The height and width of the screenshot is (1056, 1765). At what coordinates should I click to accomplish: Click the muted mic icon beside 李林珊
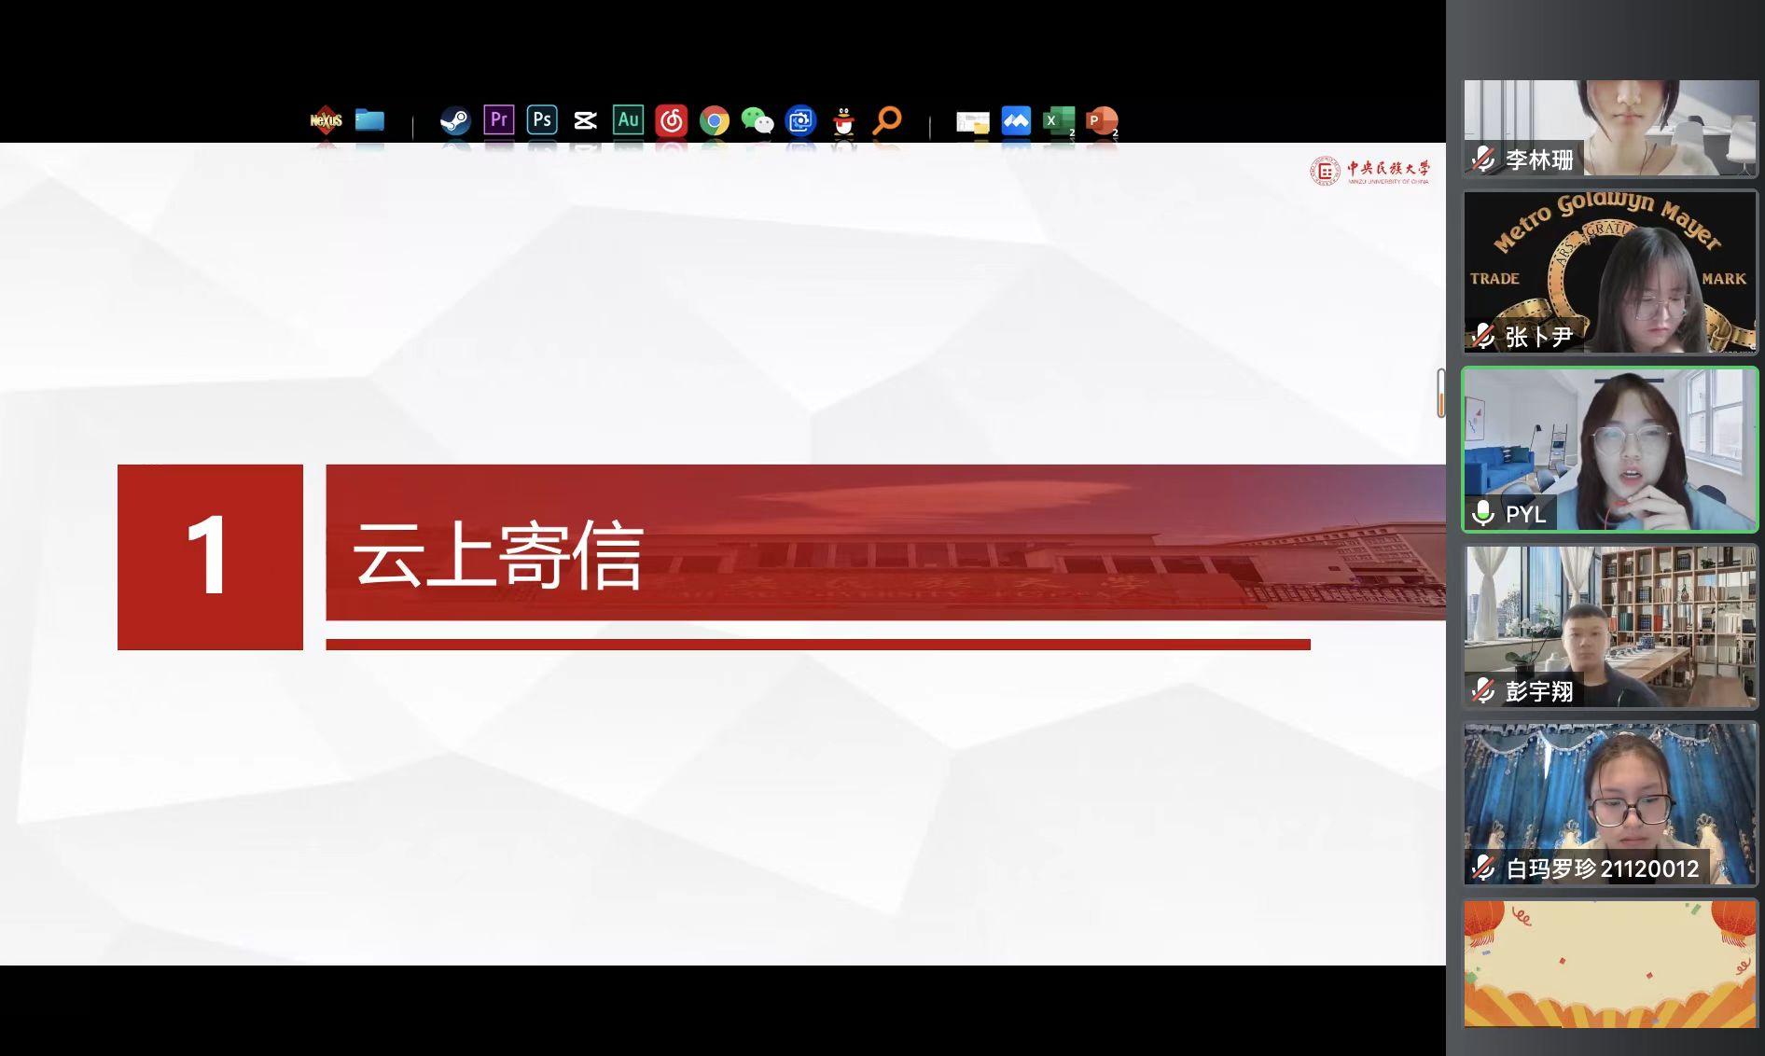1483,160
